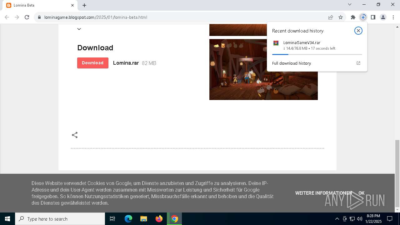Show hidden system tray icons
This screenshot has width=400, height=225.
pos(337,219)
